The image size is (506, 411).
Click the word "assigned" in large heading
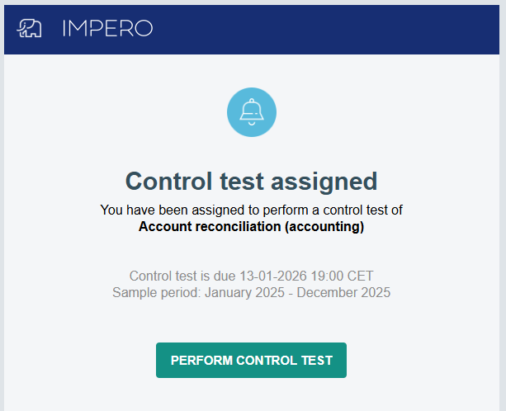point(328,181)
